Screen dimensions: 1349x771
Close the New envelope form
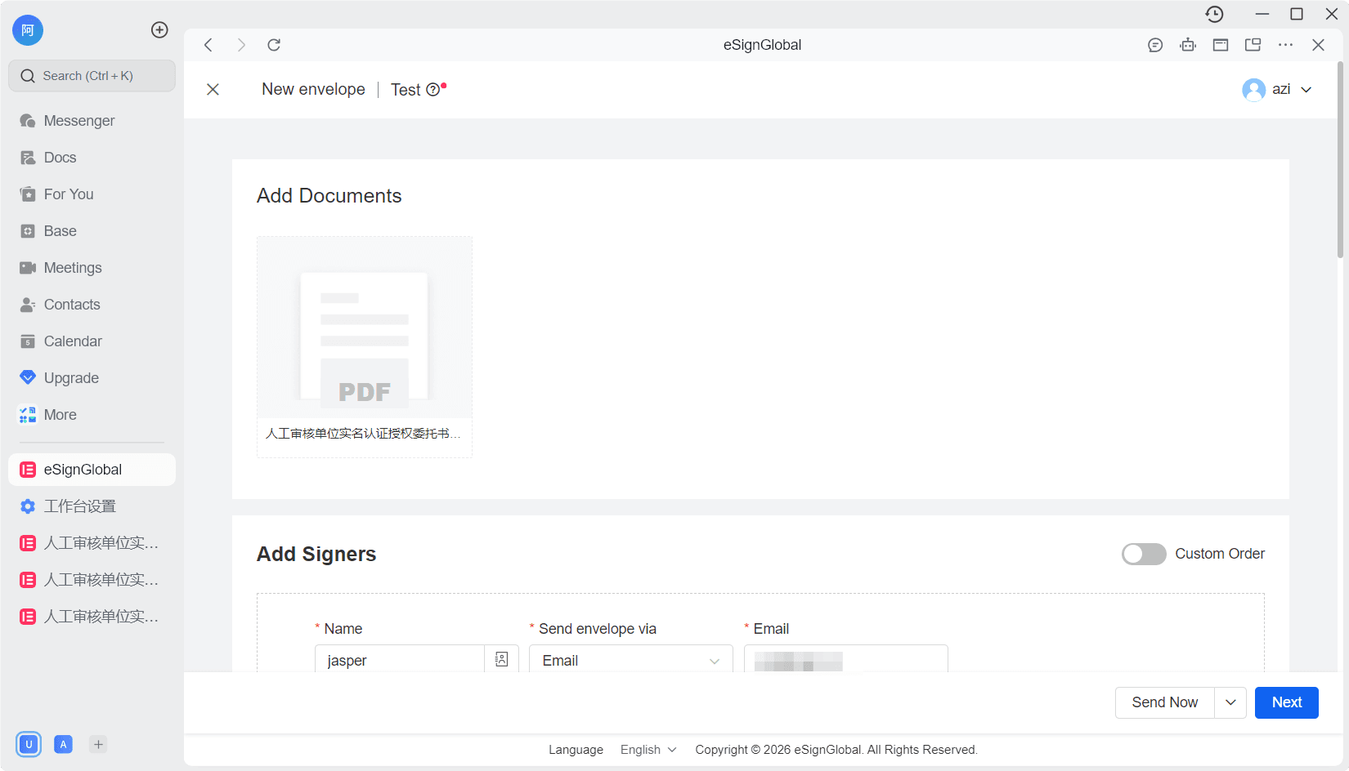pos(213,90)
